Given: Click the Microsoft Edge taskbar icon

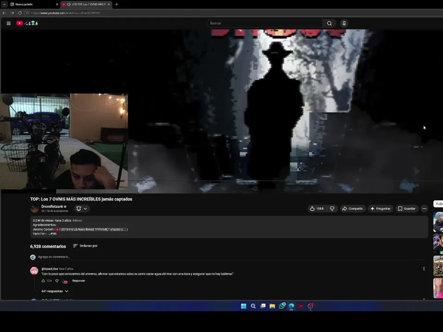Looking at the screenshot, I should tap(291, 306).
